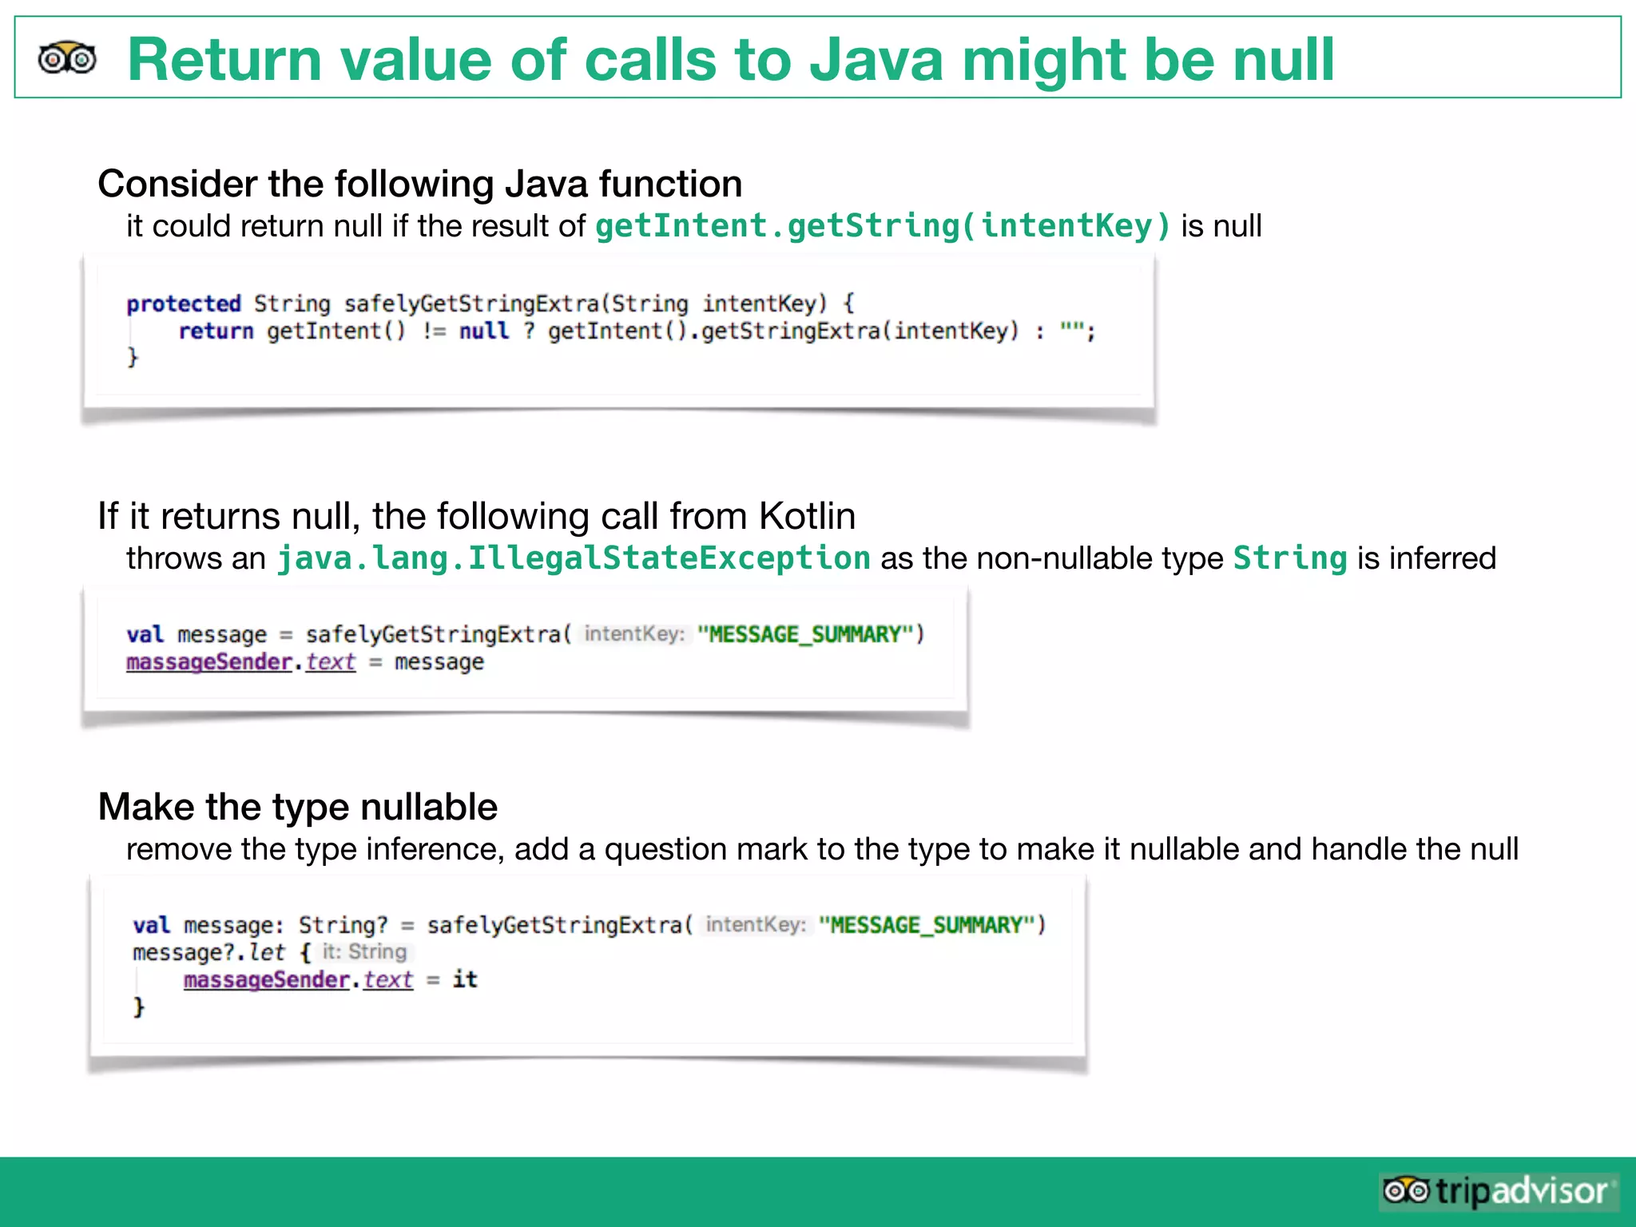Click 'String?' type in third code snippet
The height and width of the screenshot is (1227, 1636).
pos(343,925)
